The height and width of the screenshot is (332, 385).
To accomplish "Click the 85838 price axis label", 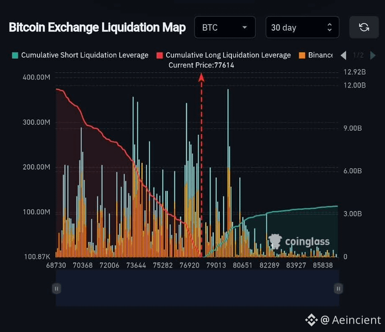I will tap(323, 266).
